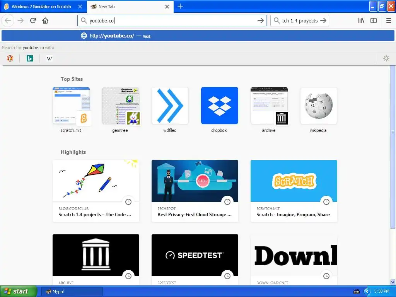
Task: Click the search box magnifier icon
Action: pyautogui.click(x=277, y=20)
